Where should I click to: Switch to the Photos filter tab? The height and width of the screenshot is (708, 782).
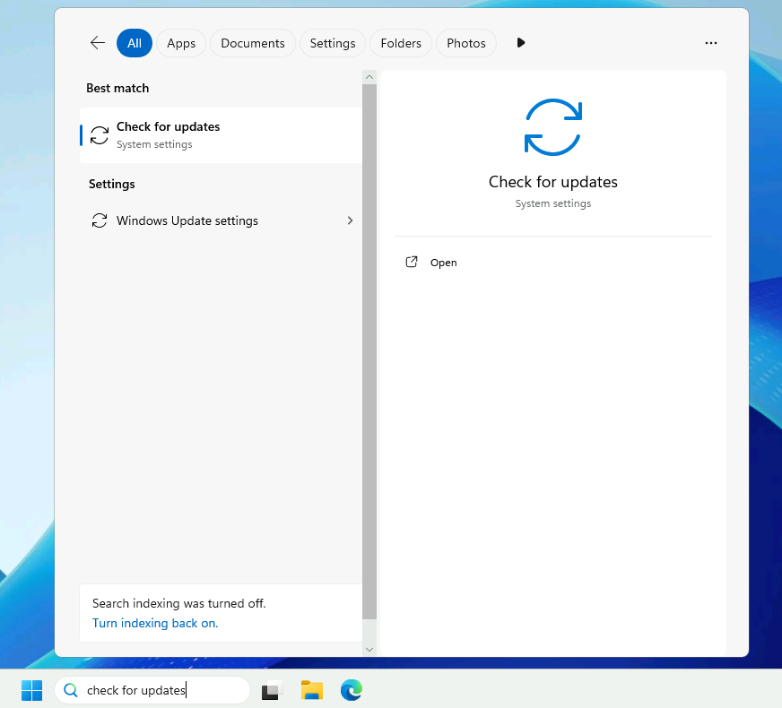[x=466, y=42]
